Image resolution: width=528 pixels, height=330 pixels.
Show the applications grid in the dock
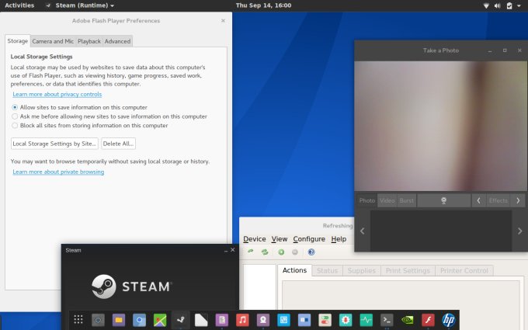(x=78, y=319)
